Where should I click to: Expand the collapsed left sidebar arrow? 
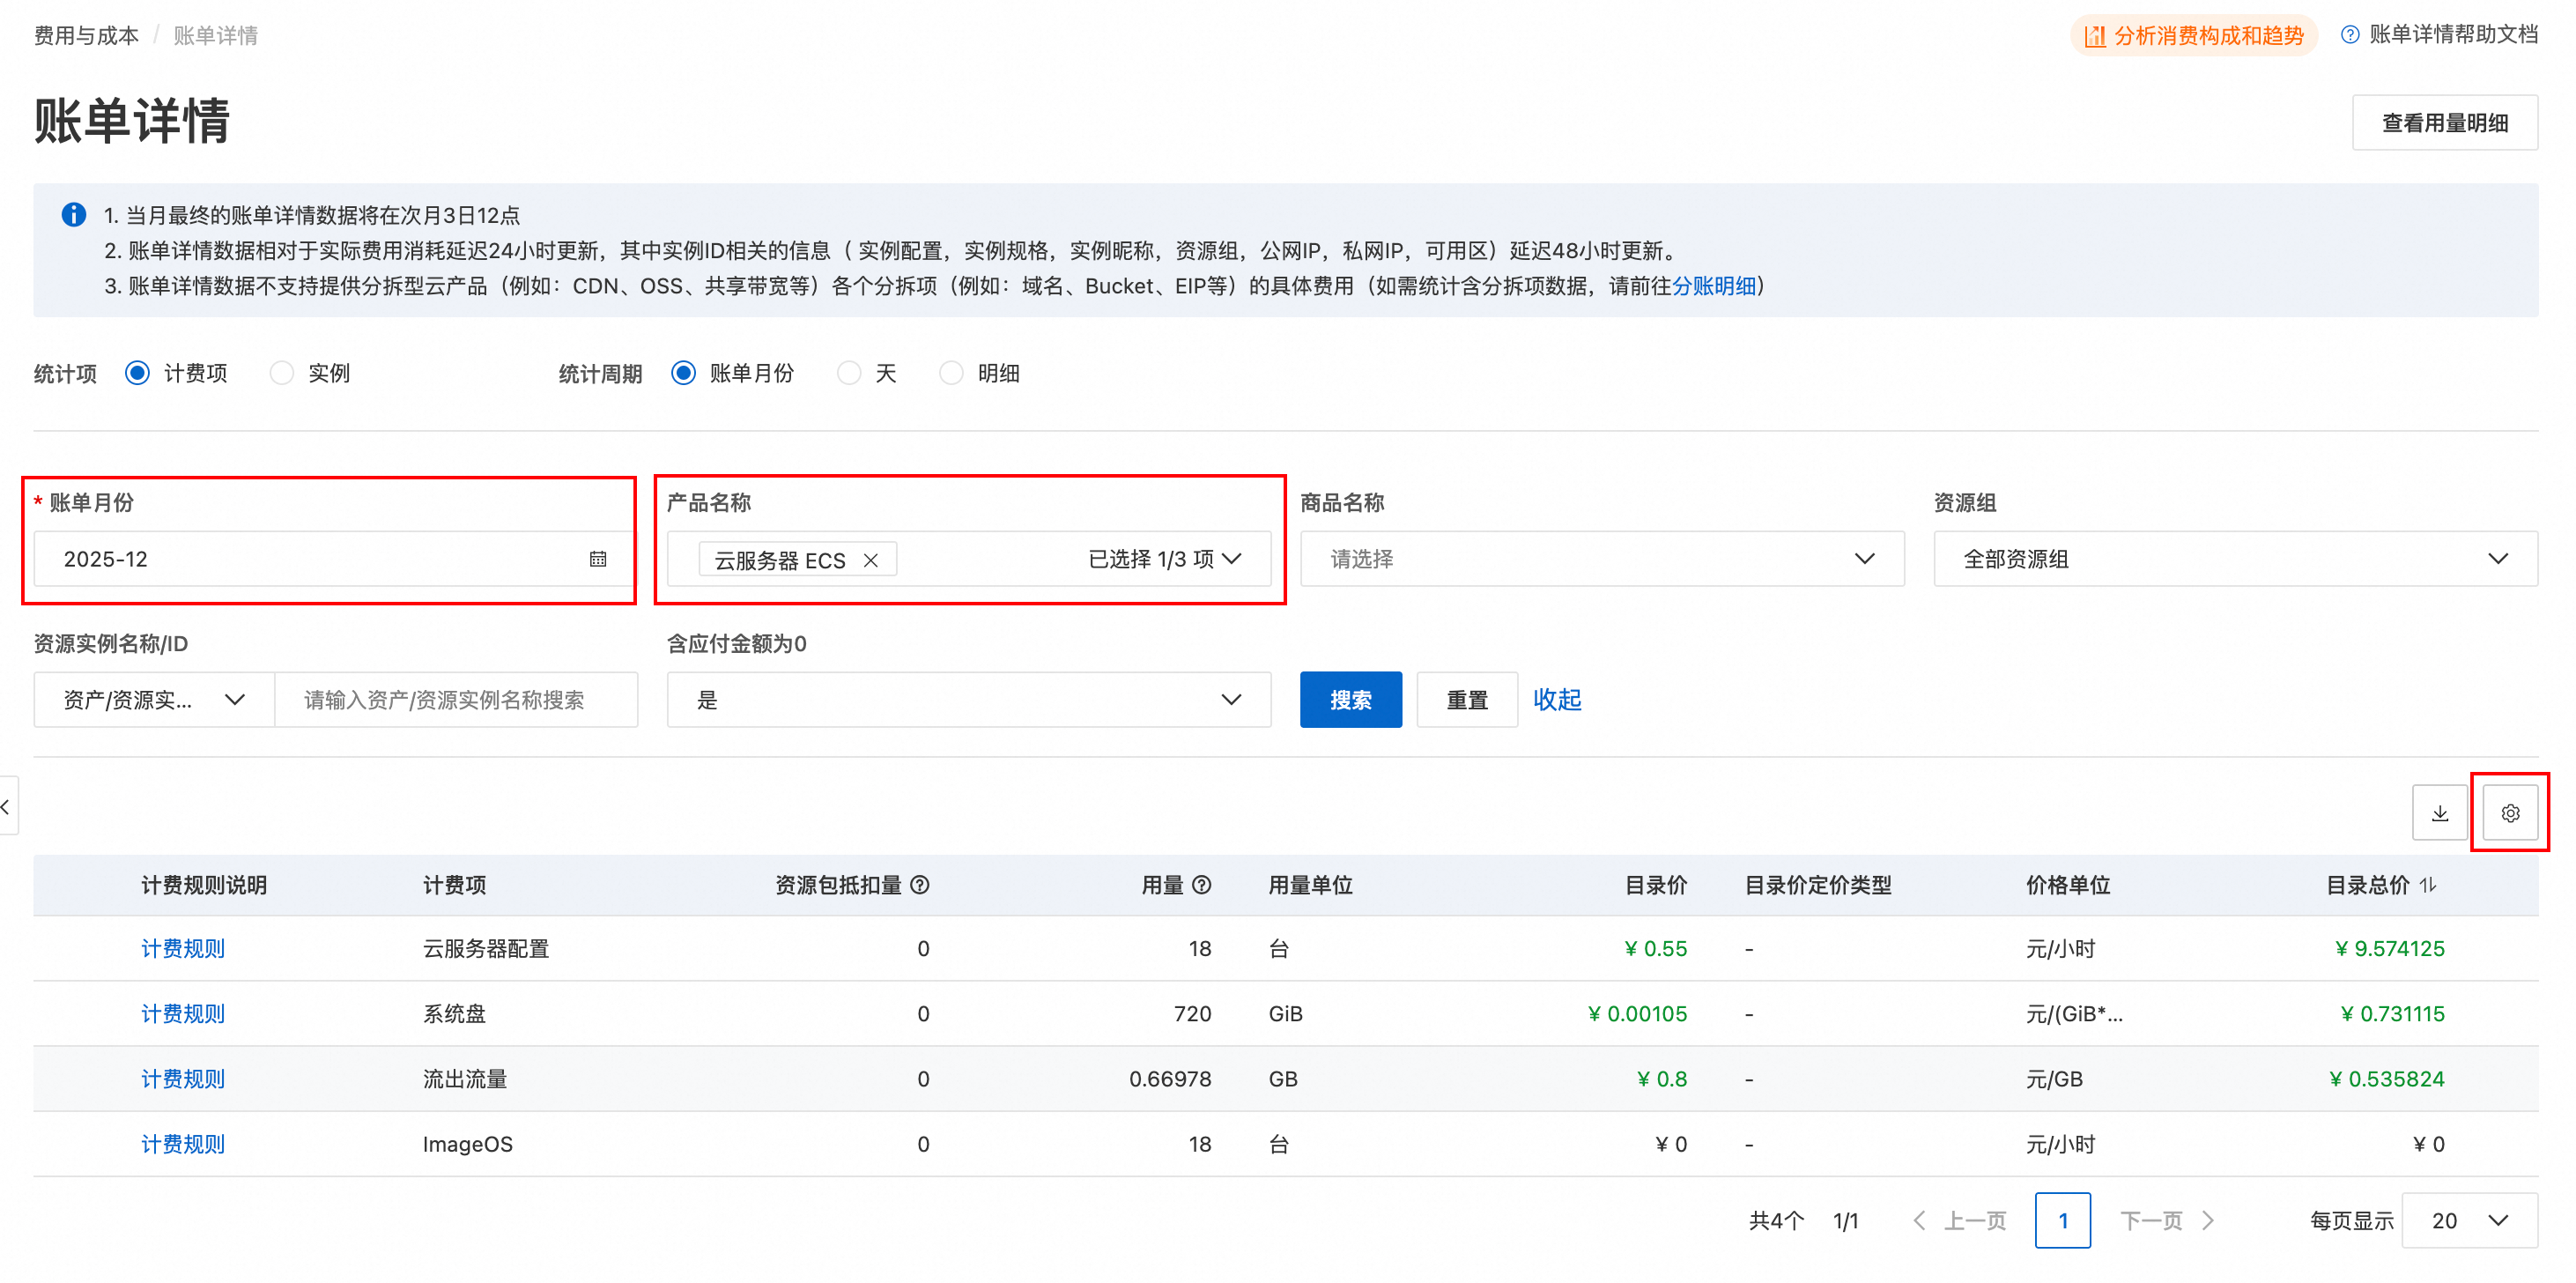8,806
